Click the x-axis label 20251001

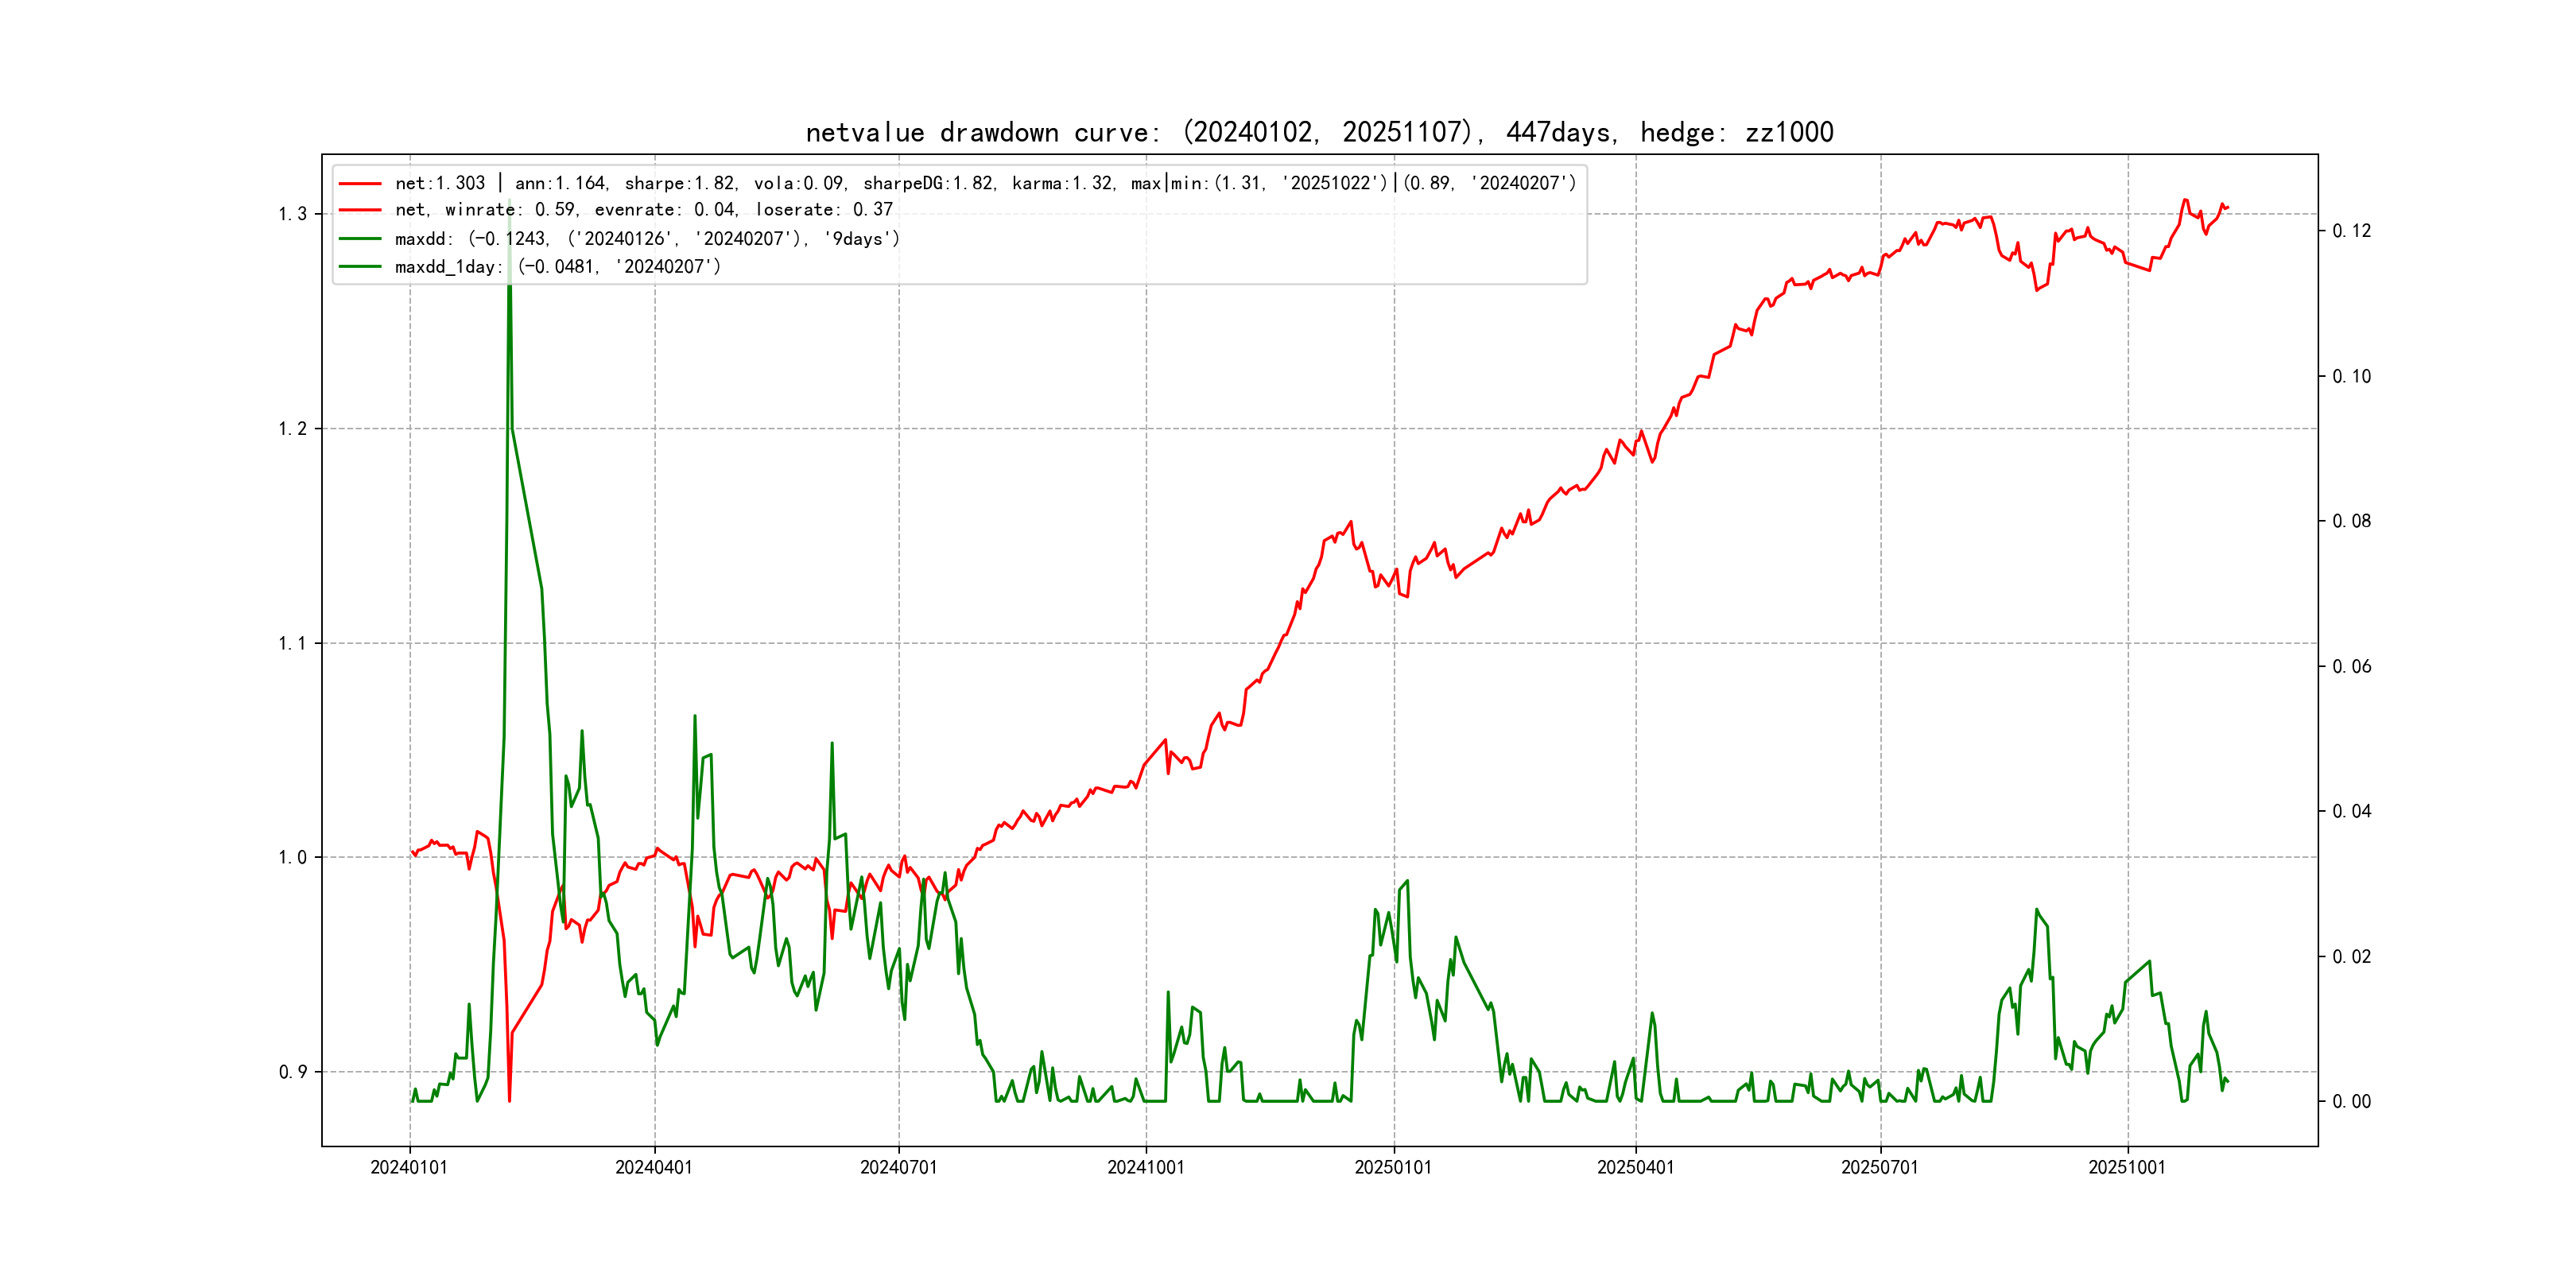click(2127, 1167)
